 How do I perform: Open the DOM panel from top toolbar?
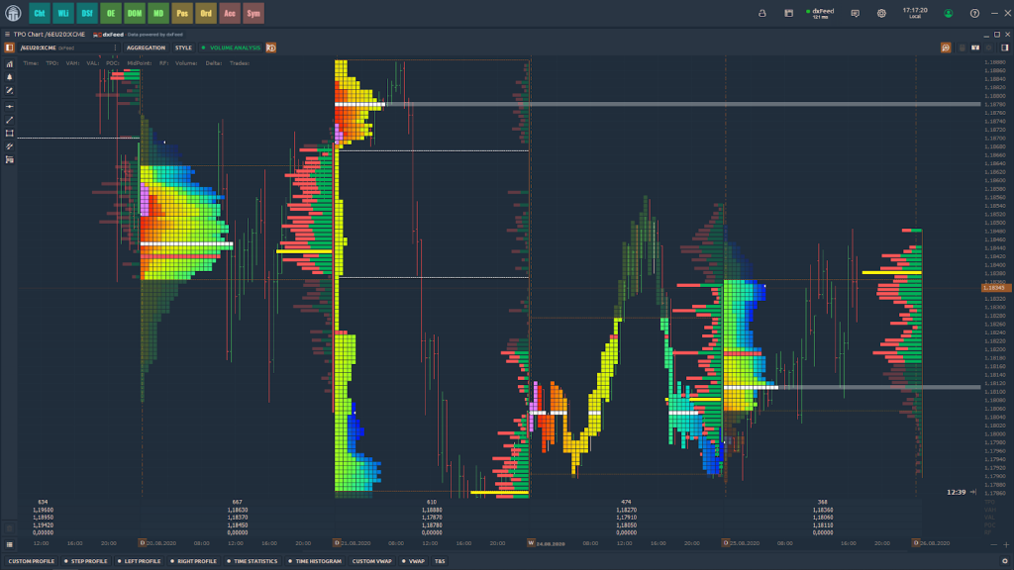135,14
